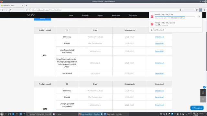Open the Home menu item
The height and width of the screenshot is (116, 207).
click(x=71, y=15)
